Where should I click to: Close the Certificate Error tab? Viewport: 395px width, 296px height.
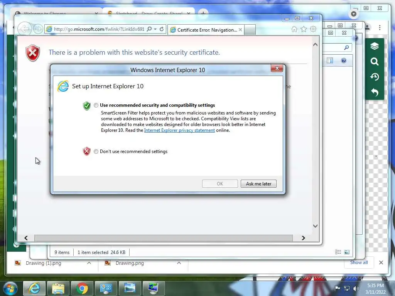pos(240,30)
